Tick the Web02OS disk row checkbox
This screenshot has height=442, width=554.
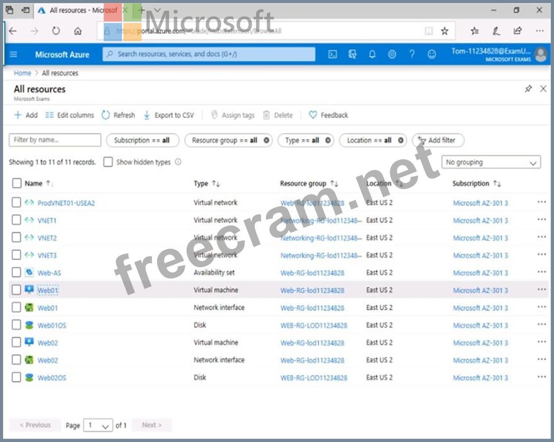[16, 377]
